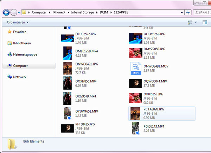The height and width of the screenshot is (153, 211).
Task: Open the Organisieren menu
Action: (18, 22)
